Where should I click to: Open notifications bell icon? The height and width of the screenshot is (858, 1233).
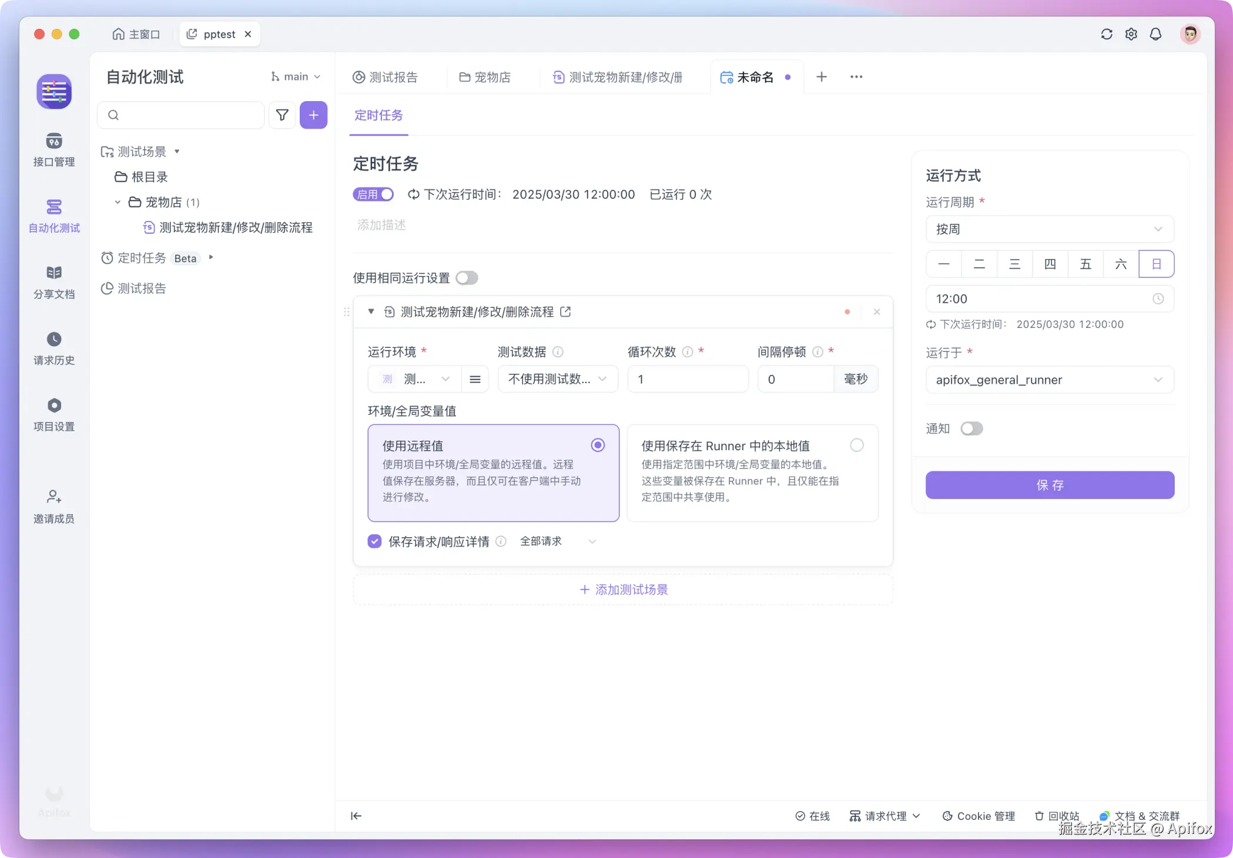[1155, 34]
